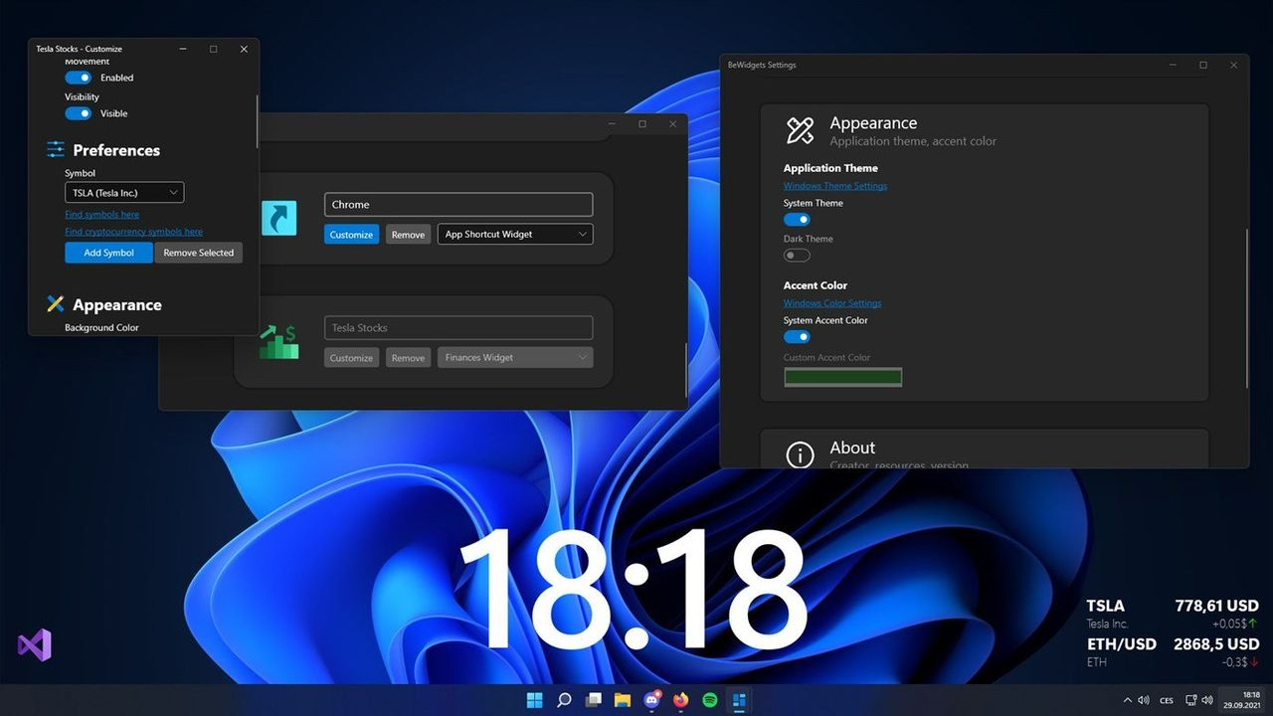1273x716 pixels.
Task: Click the ETH/USD 2868,5 USD entry
Action: click(1172, 652)
